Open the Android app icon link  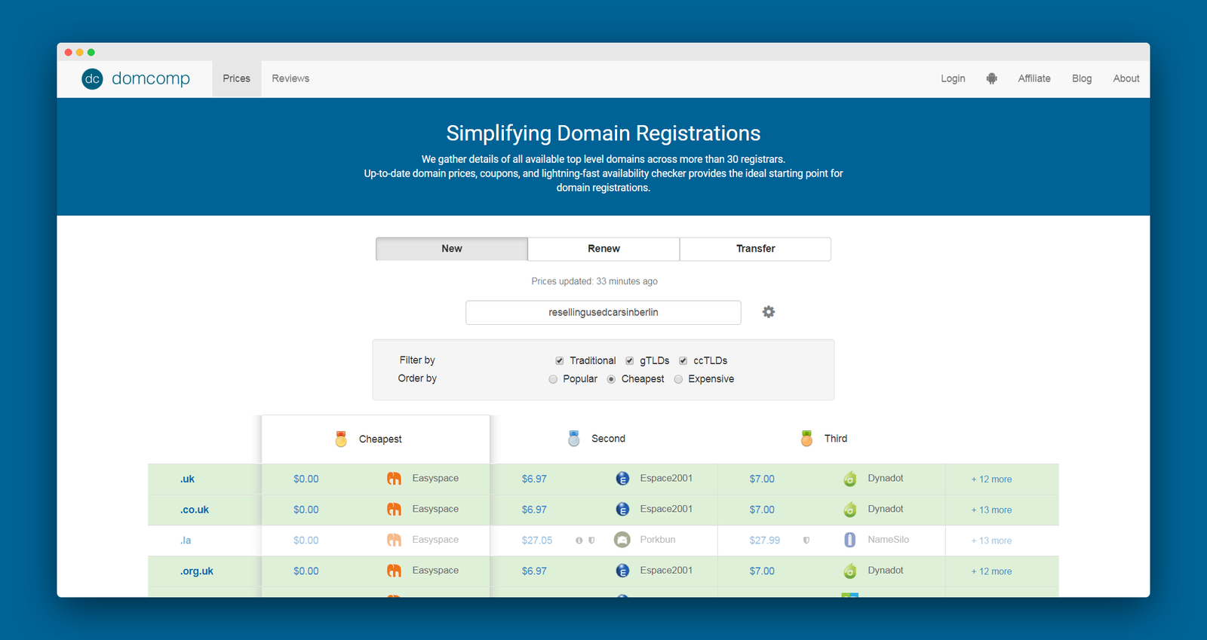click(x=991, y=78)
